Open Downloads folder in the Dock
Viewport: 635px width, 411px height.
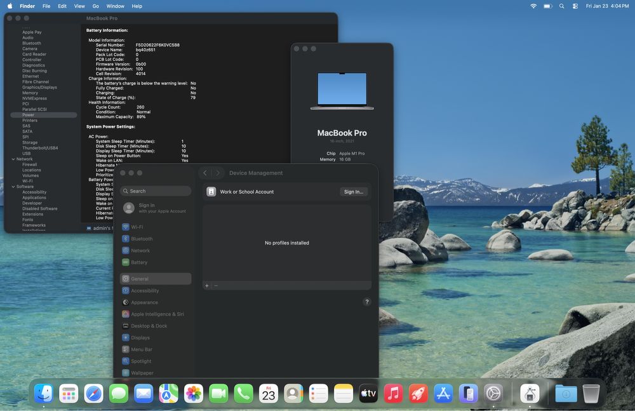tap(566, 393)
